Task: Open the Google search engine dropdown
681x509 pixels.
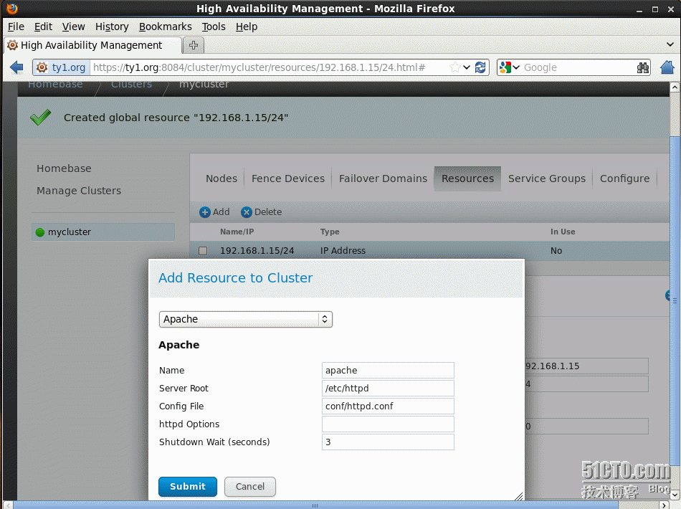Action: [516, 67]
